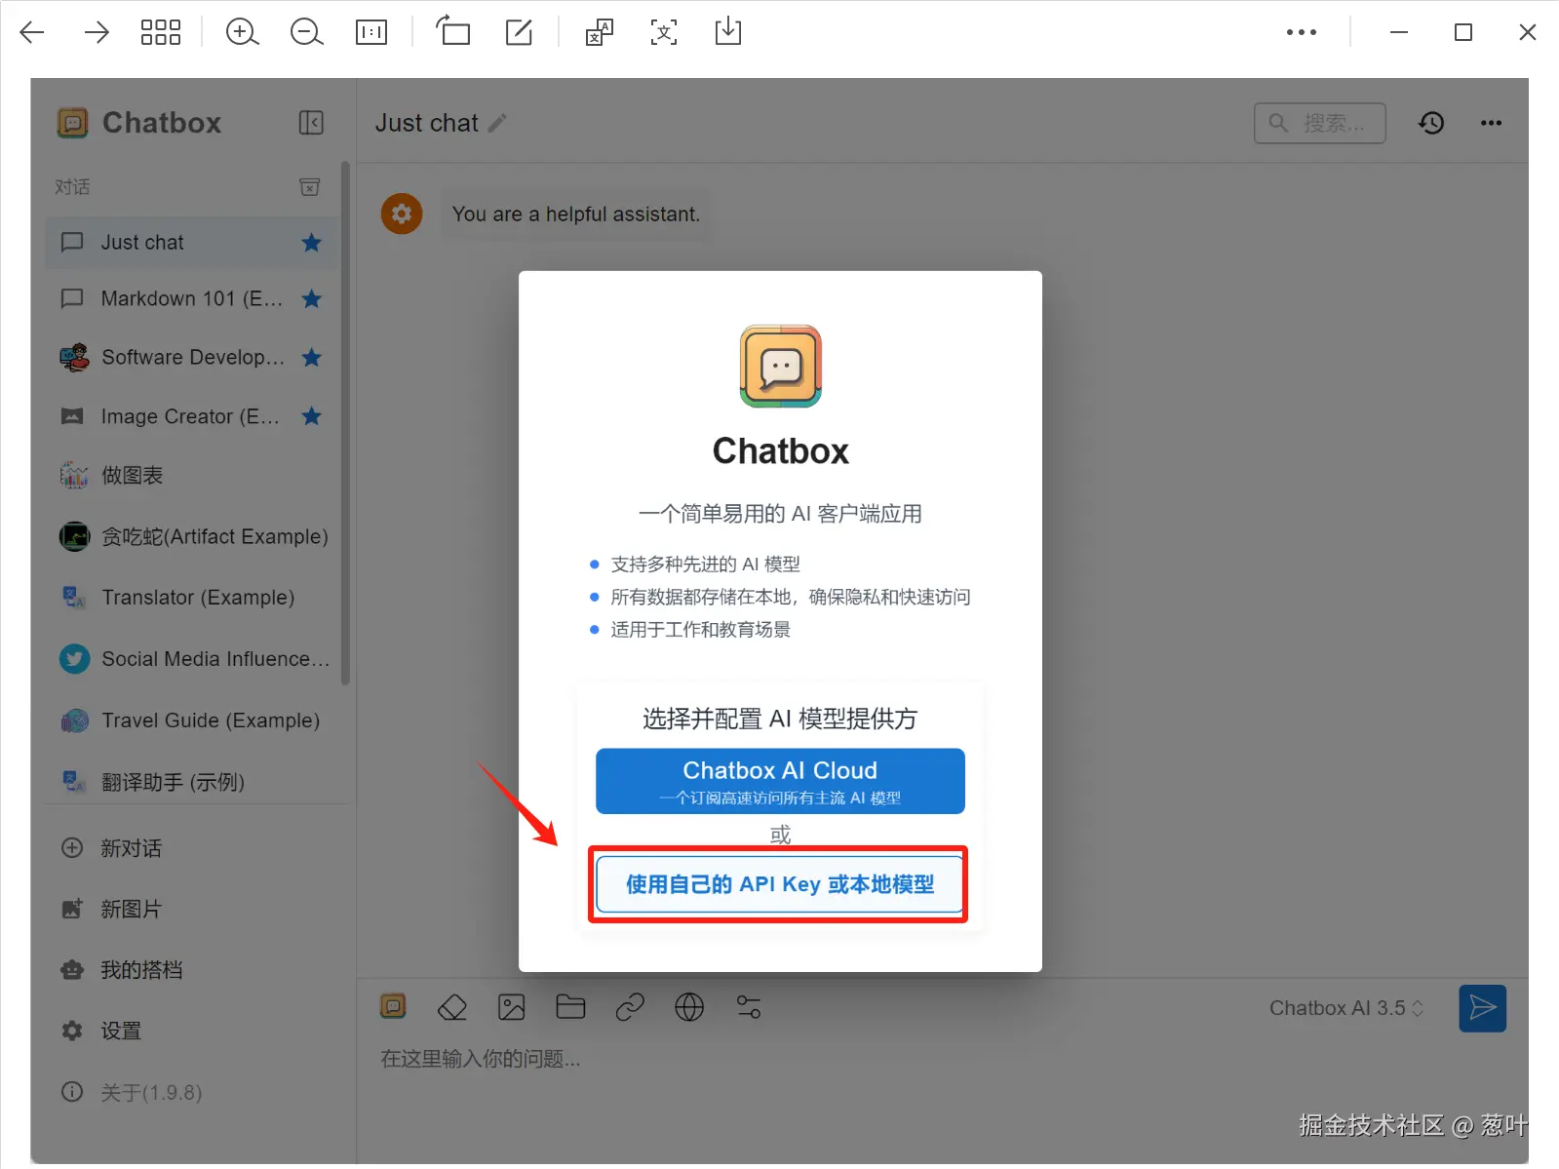Send the message with the paper plane button

tap(1482, 1008)
